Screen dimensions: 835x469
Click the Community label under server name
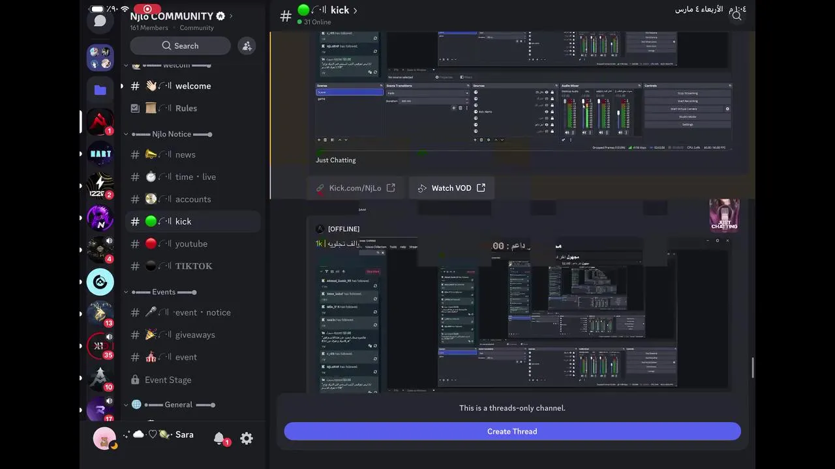(x=196, y=28)
